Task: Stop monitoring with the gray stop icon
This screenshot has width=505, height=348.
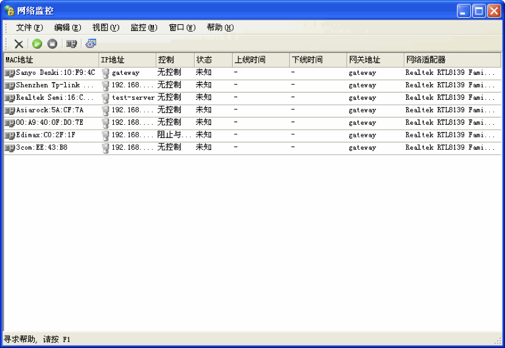Action: [x=52, y=44]
